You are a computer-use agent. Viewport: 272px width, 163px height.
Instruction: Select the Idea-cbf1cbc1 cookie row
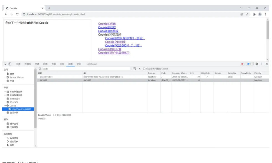pos(153,77)
